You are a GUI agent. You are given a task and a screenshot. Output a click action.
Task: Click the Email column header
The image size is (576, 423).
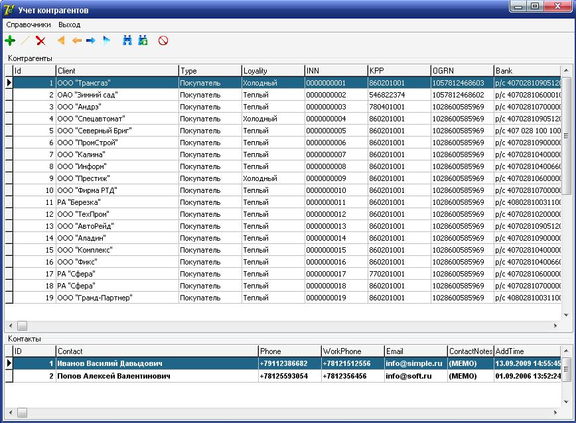pos(415,351)
